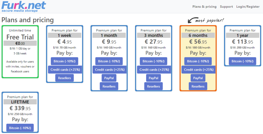Viewport: 263px width, 134px height.
Task: Click B/W: 140 GB/month text
Action: pyautogui.click(x=109, y=47)
